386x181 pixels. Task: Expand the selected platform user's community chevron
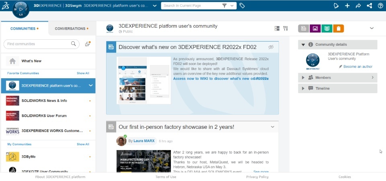90,85
